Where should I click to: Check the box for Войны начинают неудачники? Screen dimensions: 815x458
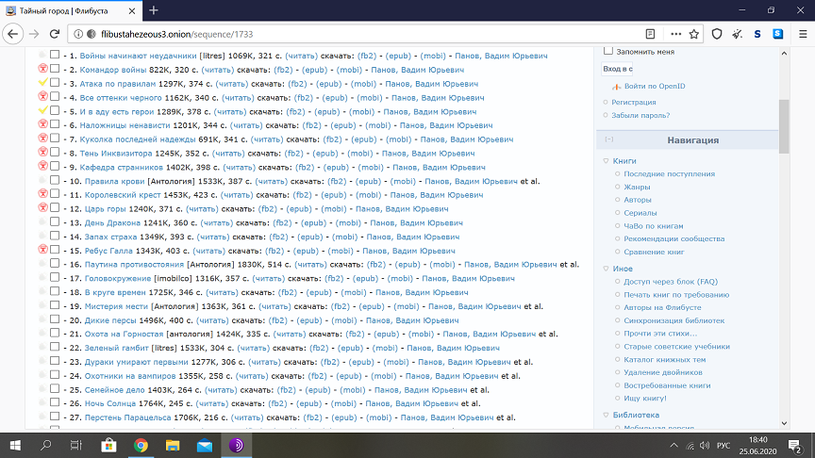(55, 55)
